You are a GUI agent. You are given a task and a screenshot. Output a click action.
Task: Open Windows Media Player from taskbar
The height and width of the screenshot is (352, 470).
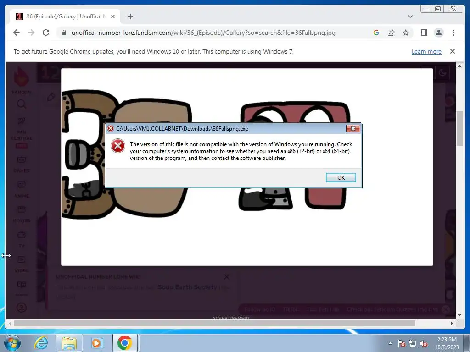click(x=97, y=343)
